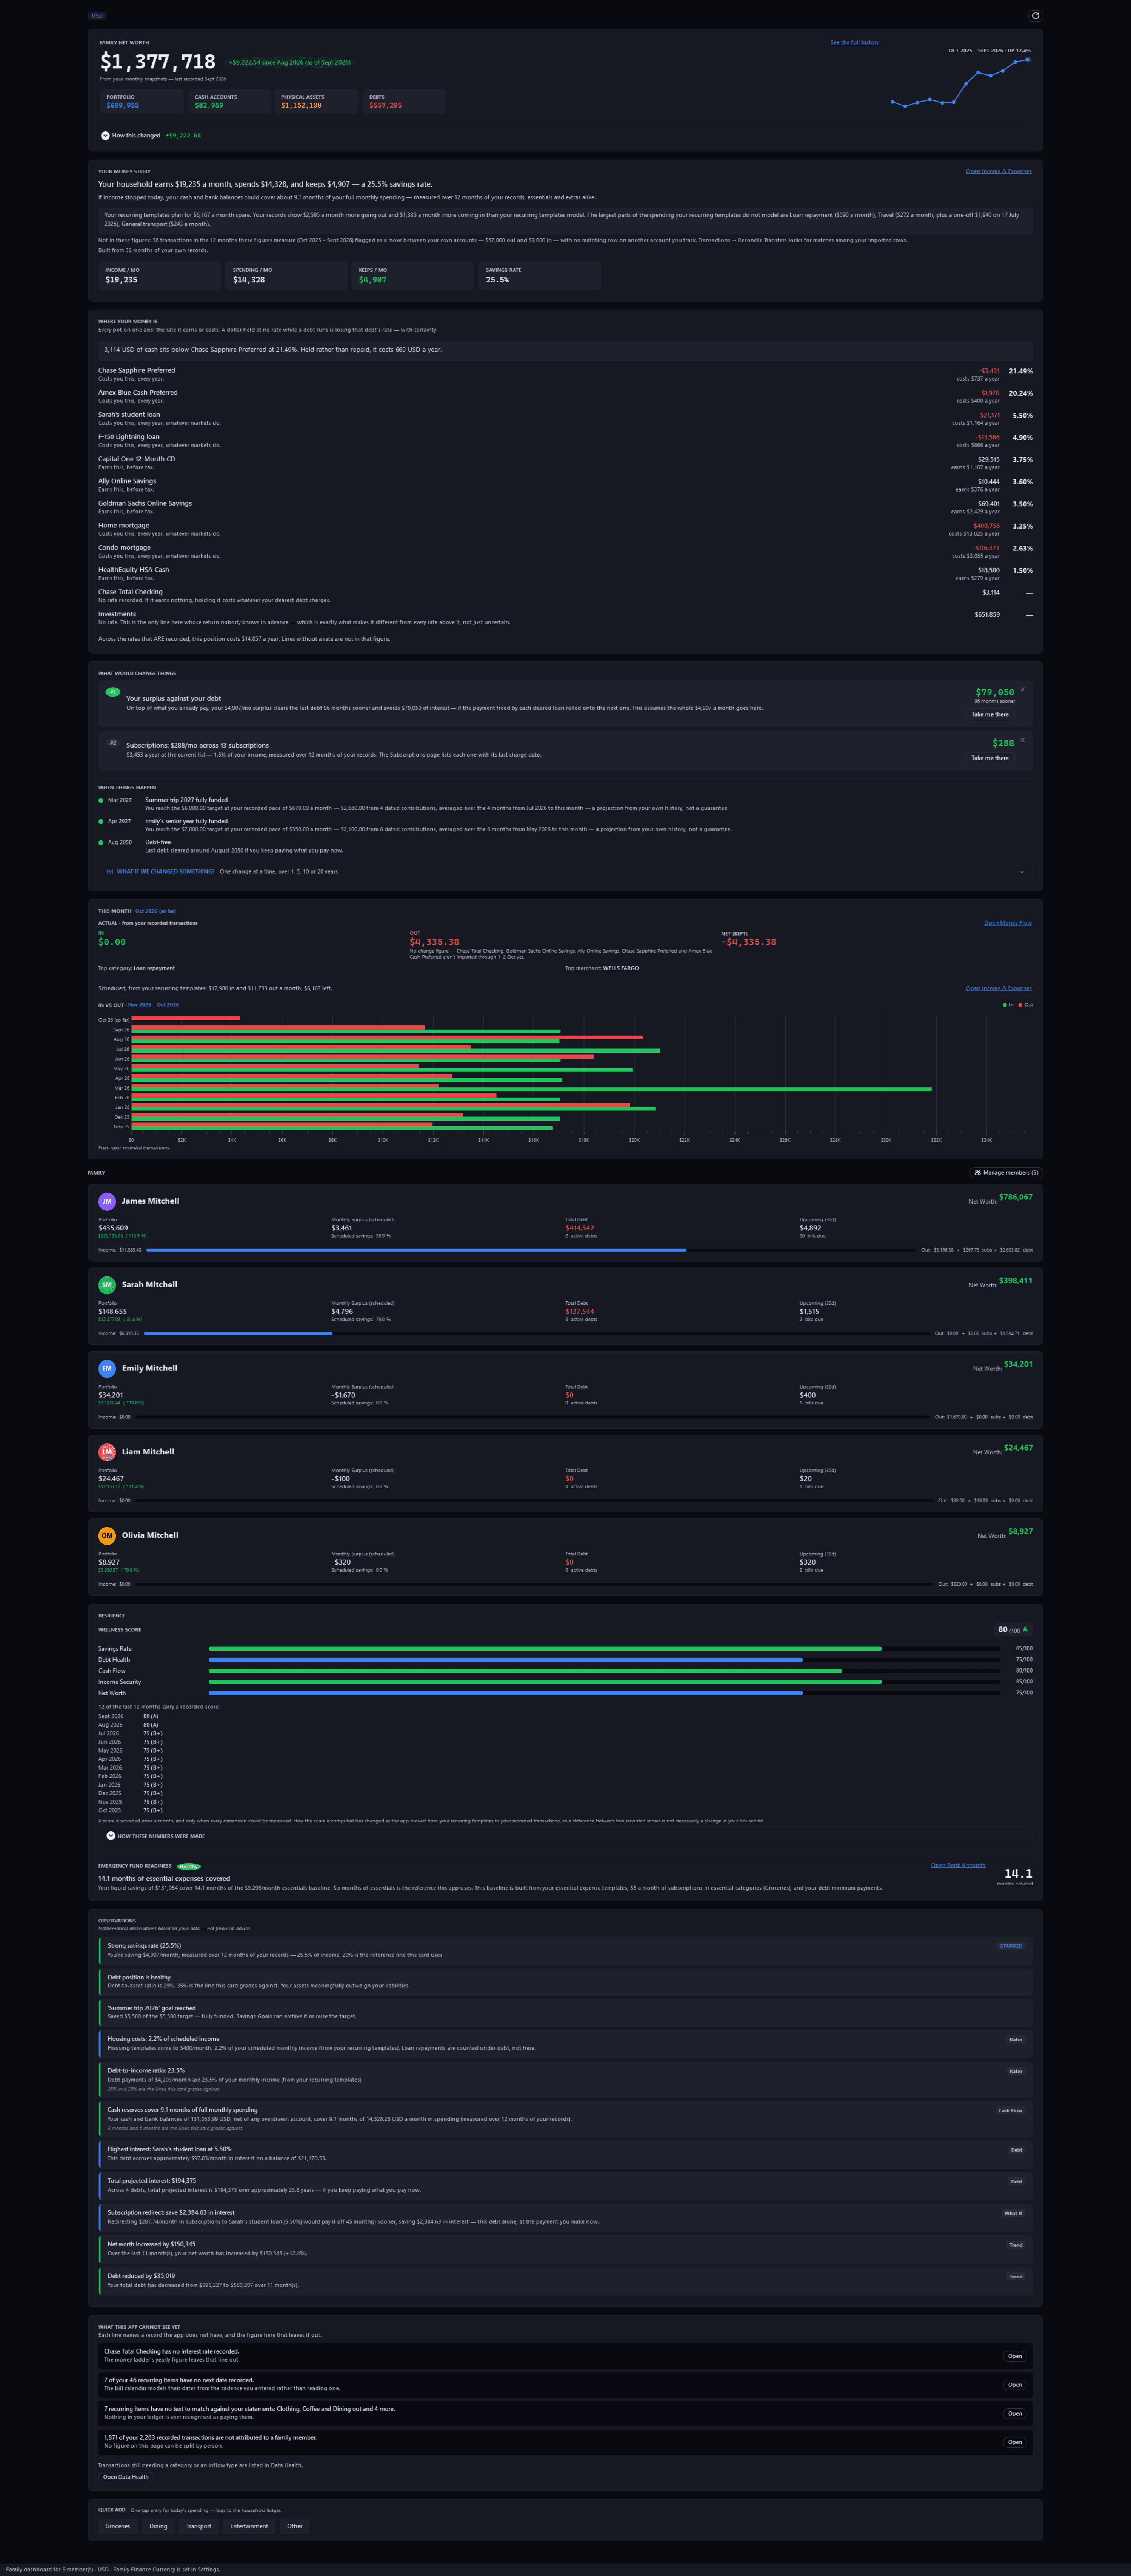Select the Debts $557,295 tile
The width and height of the screenshot is (1131, 2576).
point(404,101)
